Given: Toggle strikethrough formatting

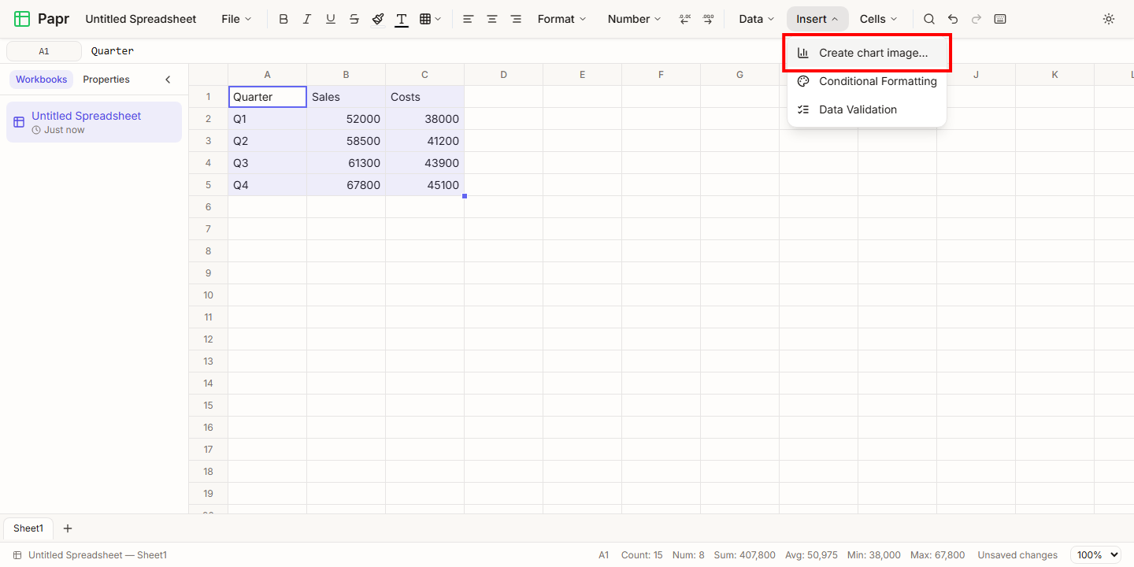Looking at the screenshot, I should (354, 19).
